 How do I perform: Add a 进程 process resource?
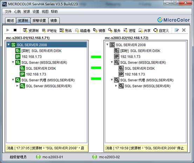click(129, 30)
